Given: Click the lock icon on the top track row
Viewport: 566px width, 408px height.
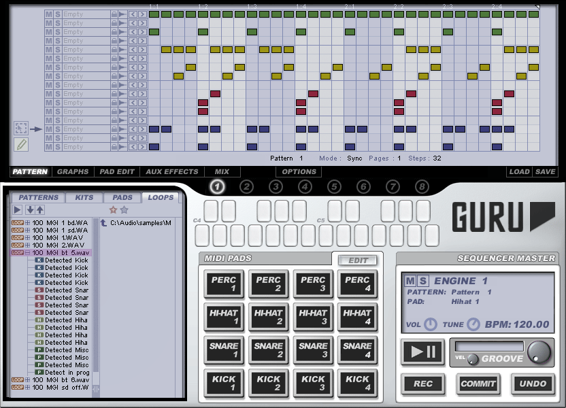Looking at the screenshot, I should (114, 14).
